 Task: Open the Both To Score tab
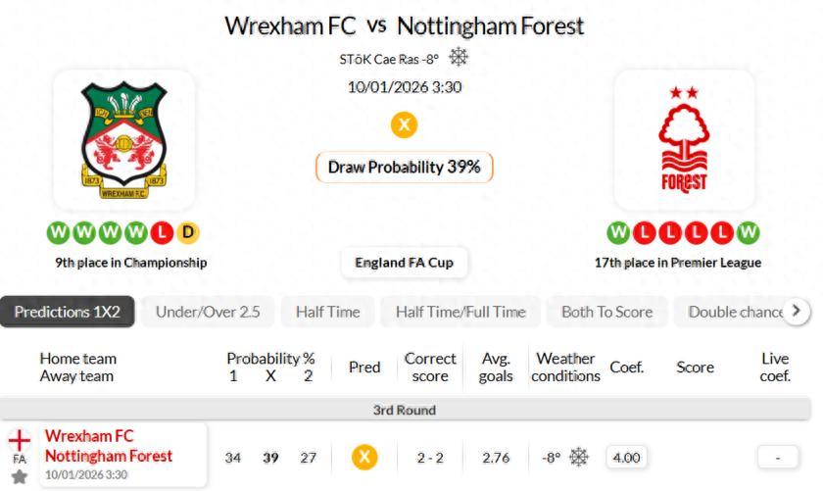(x=606, y=312)
